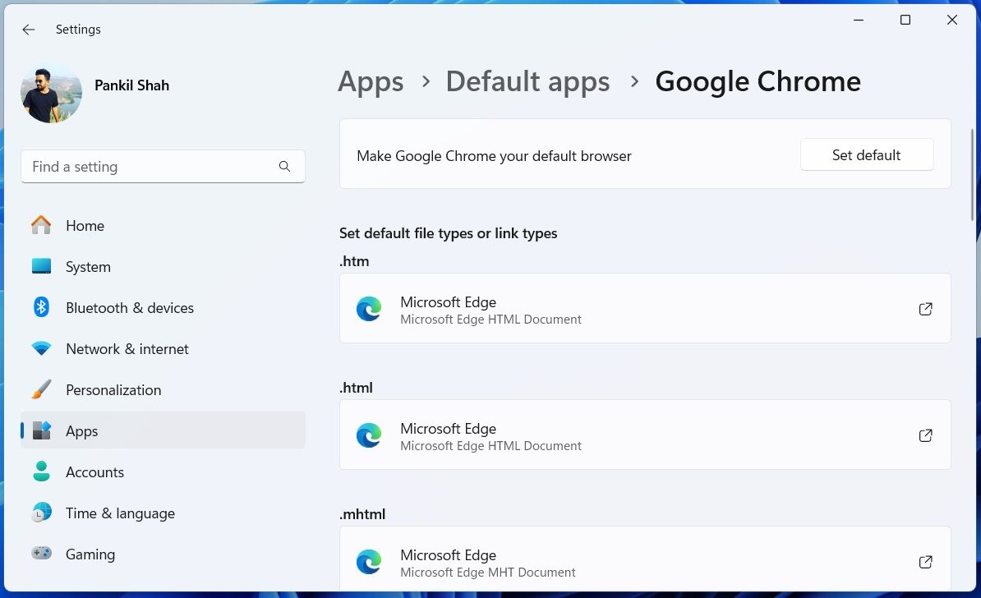Click the back arrow
The height and width of the screenshot is (598, 981).
coord(28,30)
